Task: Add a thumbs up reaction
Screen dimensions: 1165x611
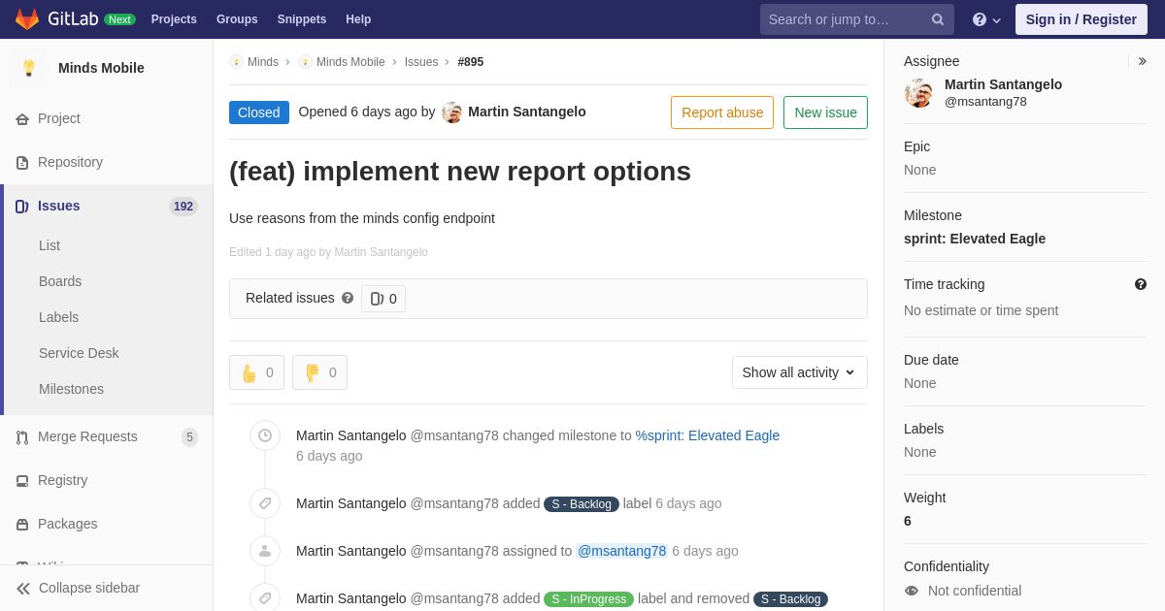Action: coord(256,372)
